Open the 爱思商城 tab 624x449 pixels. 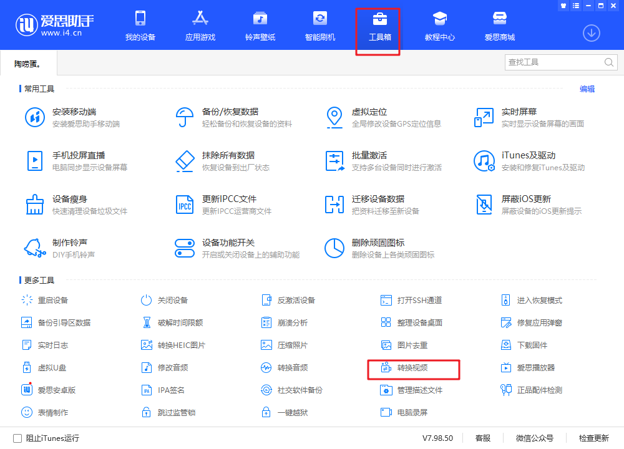tap(500, 26)
